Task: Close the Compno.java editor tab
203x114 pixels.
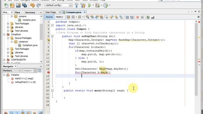Action: (x=85, y=12)
